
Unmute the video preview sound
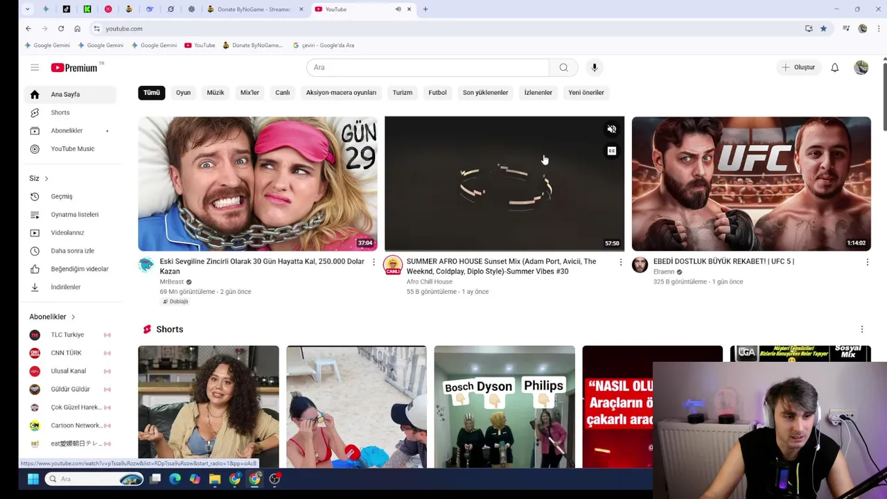611,129
